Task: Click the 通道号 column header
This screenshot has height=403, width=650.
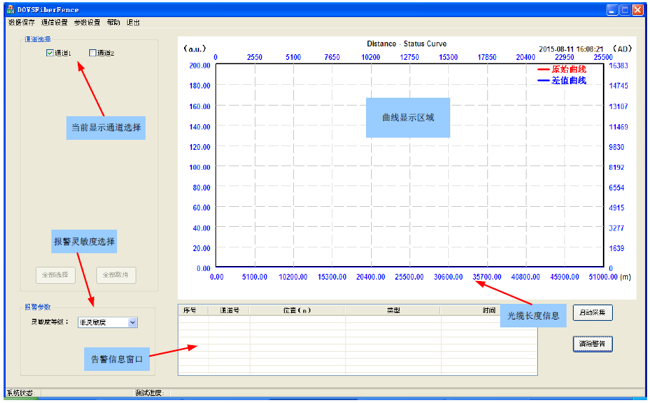Action: [229, 310]
